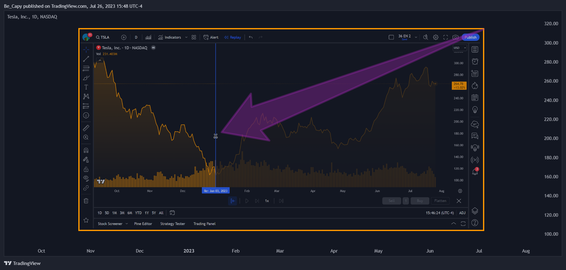Click the add symbol plus icon

tap(124, 37)
